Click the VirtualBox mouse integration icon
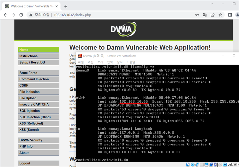Screen dimensions: 239x167 click(220, 164)
